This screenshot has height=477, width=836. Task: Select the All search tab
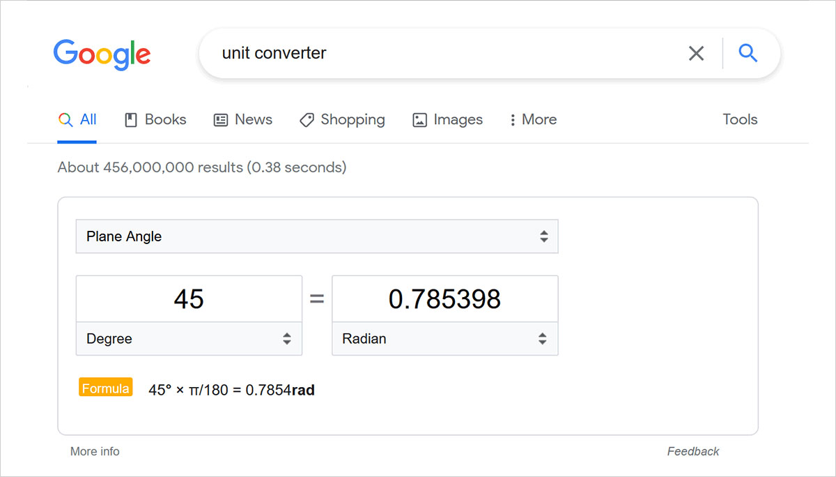[77, 119]
